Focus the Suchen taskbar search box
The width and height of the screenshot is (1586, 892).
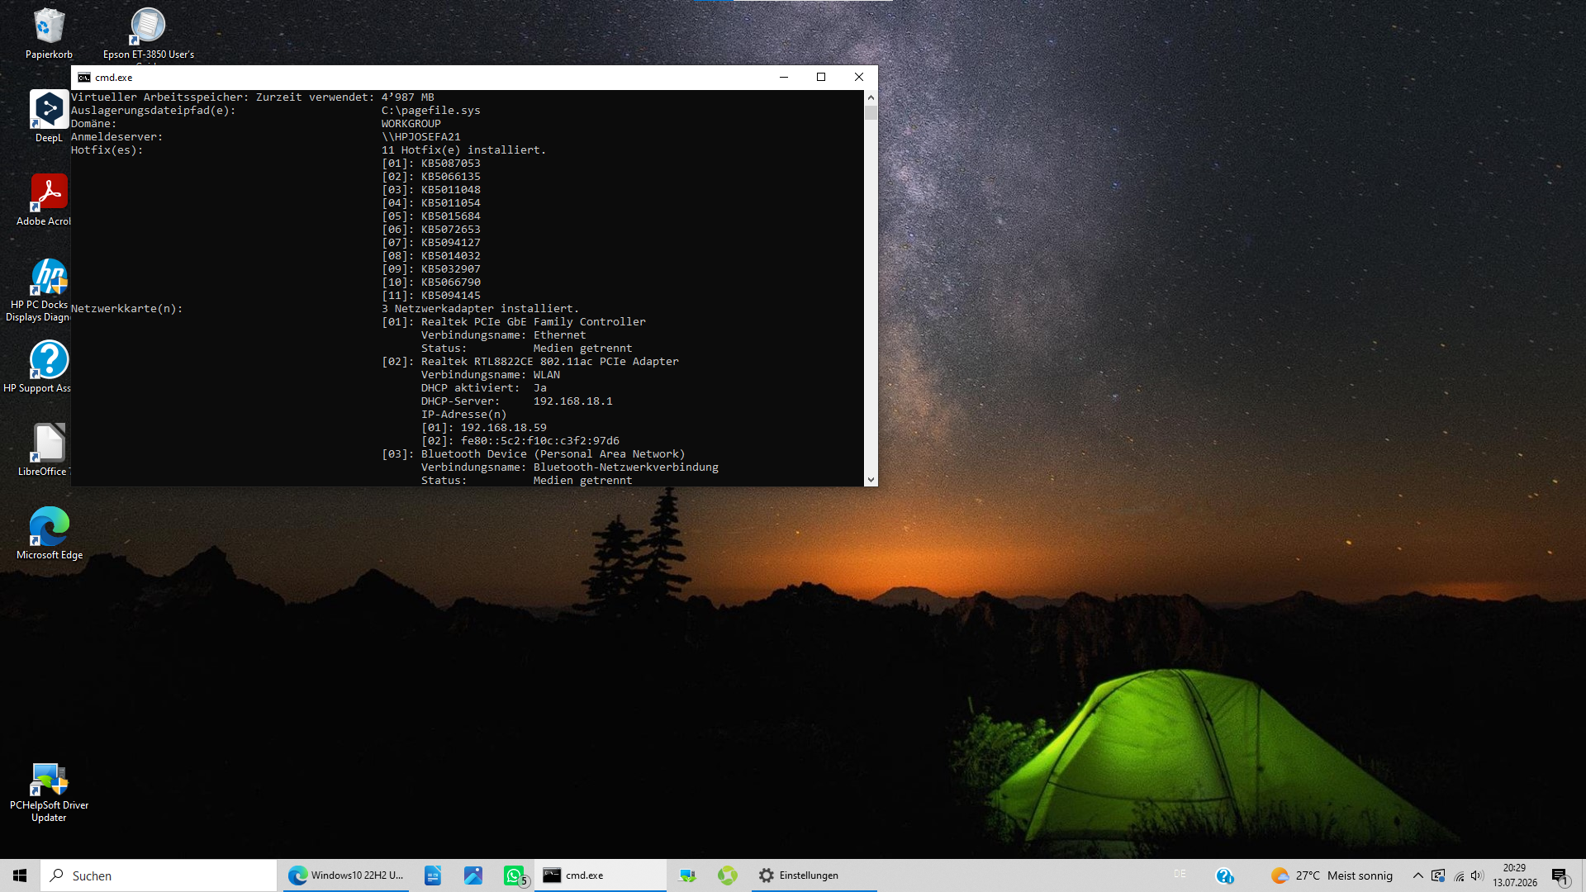159,875
